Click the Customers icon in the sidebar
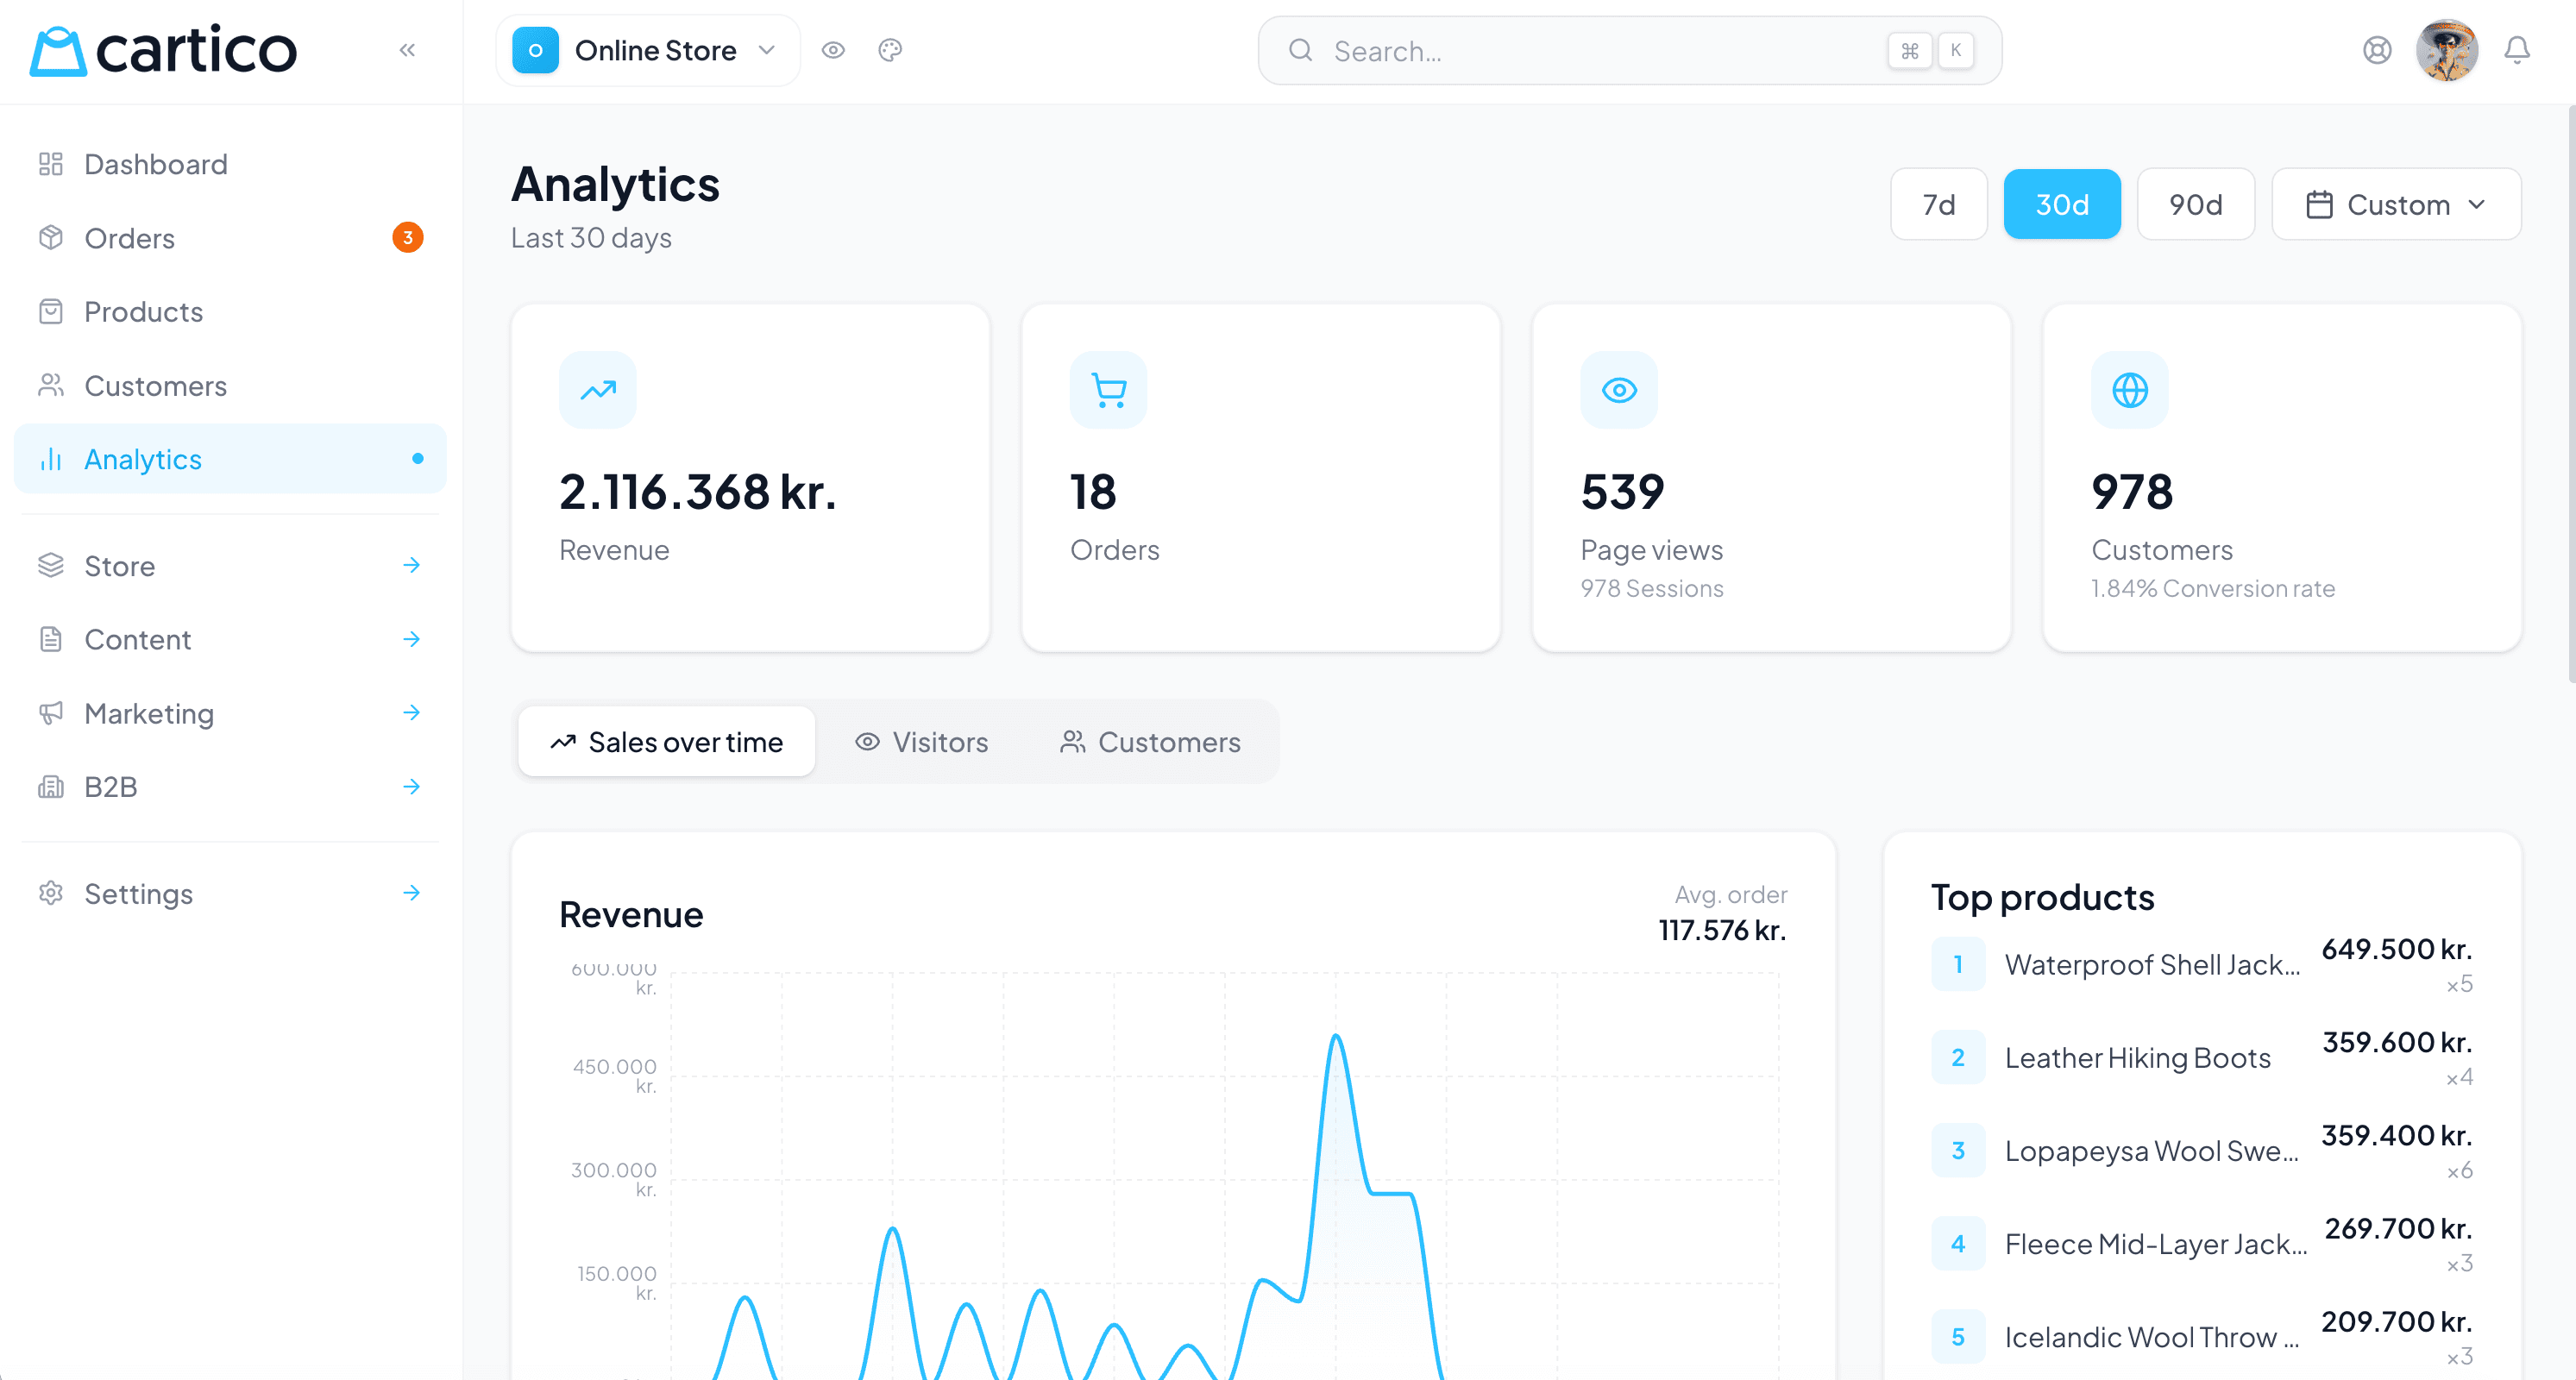Screen dimensions: 2576x1380 tap(51, 385)
